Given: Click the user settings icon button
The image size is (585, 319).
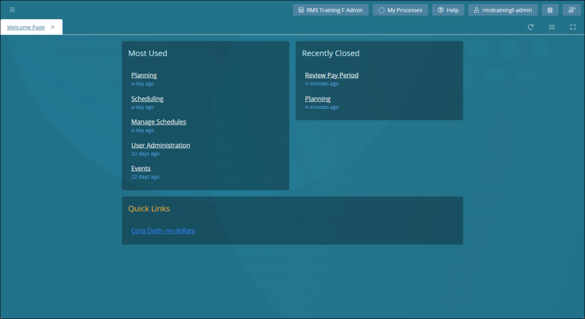Looking at the screenshot, I should [571, 10].
